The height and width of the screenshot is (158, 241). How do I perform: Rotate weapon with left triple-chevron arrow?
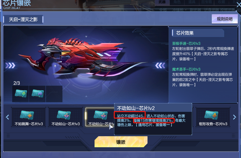click(x=10, y=65)
